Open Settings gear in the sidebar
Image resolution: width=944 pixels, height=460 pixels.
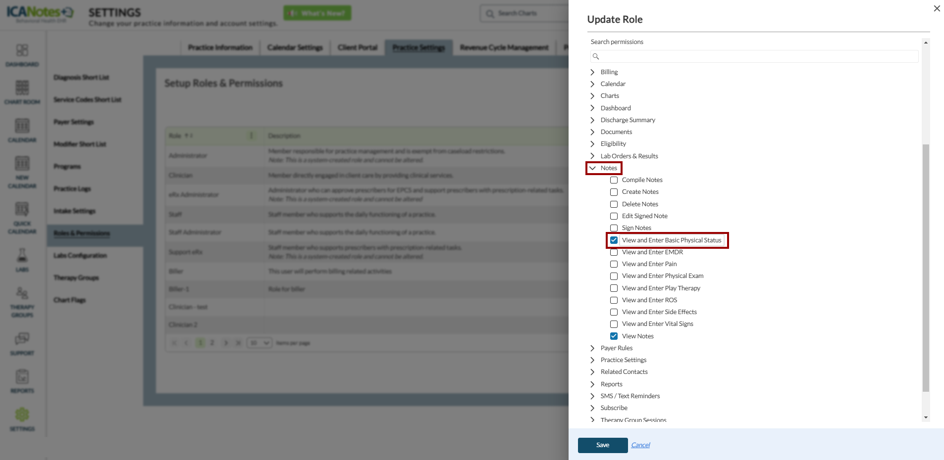[x=22, y=419]
